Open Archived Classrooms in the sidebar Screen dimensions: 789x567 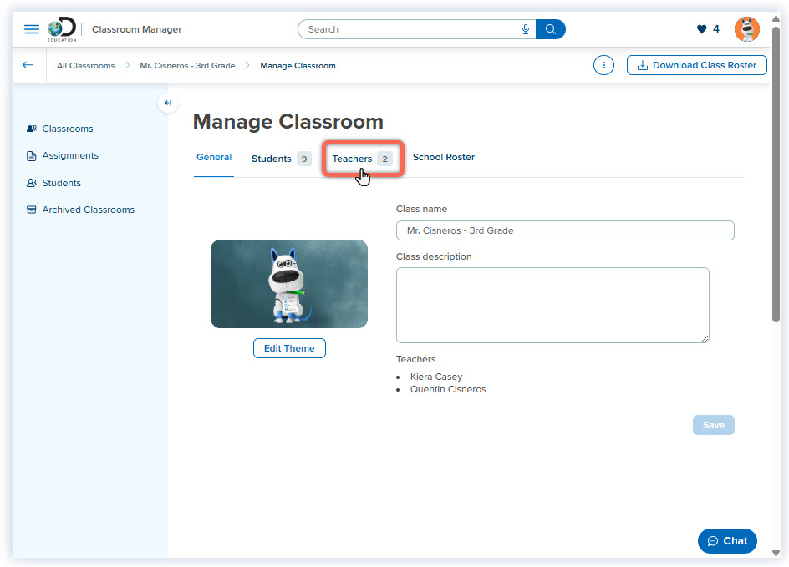point(88,210)
